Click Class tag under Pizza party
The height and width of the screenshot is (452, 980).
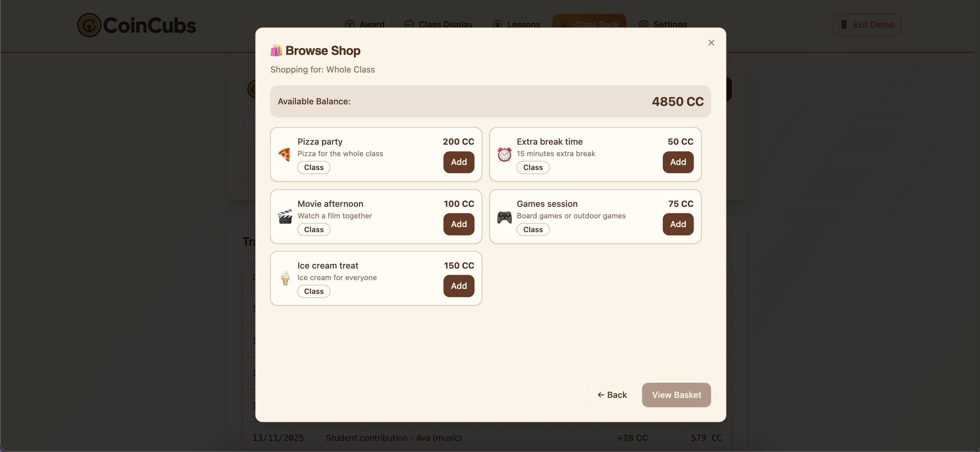[314, 167]
